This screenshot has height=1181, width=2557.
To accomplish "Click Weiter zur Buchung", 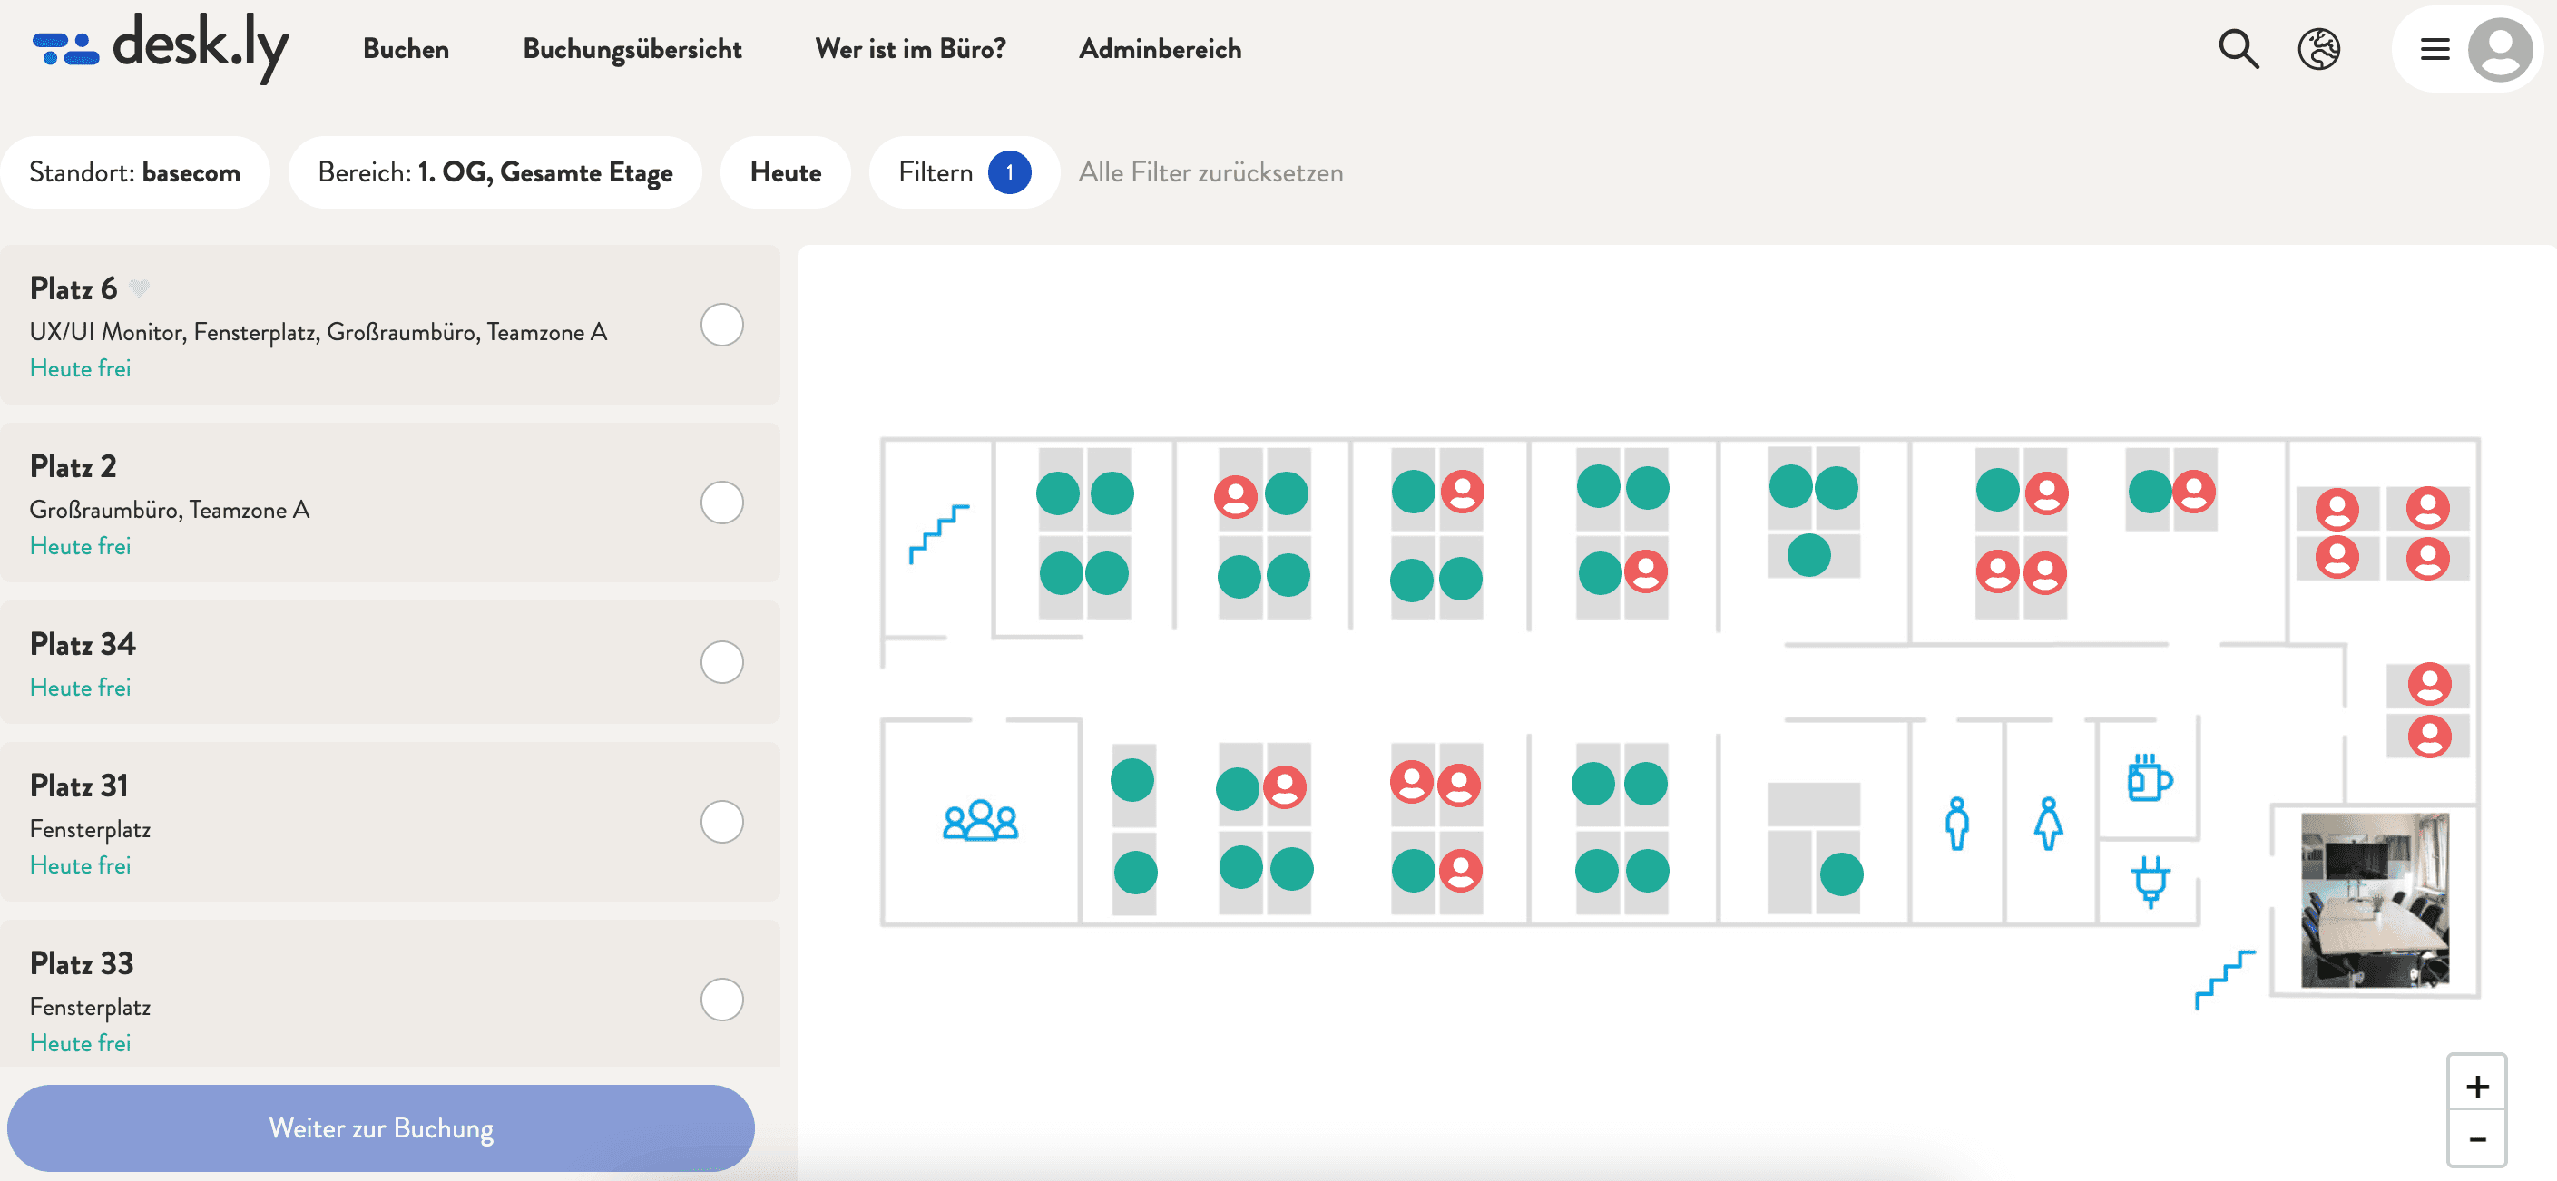I will 381,1127.
